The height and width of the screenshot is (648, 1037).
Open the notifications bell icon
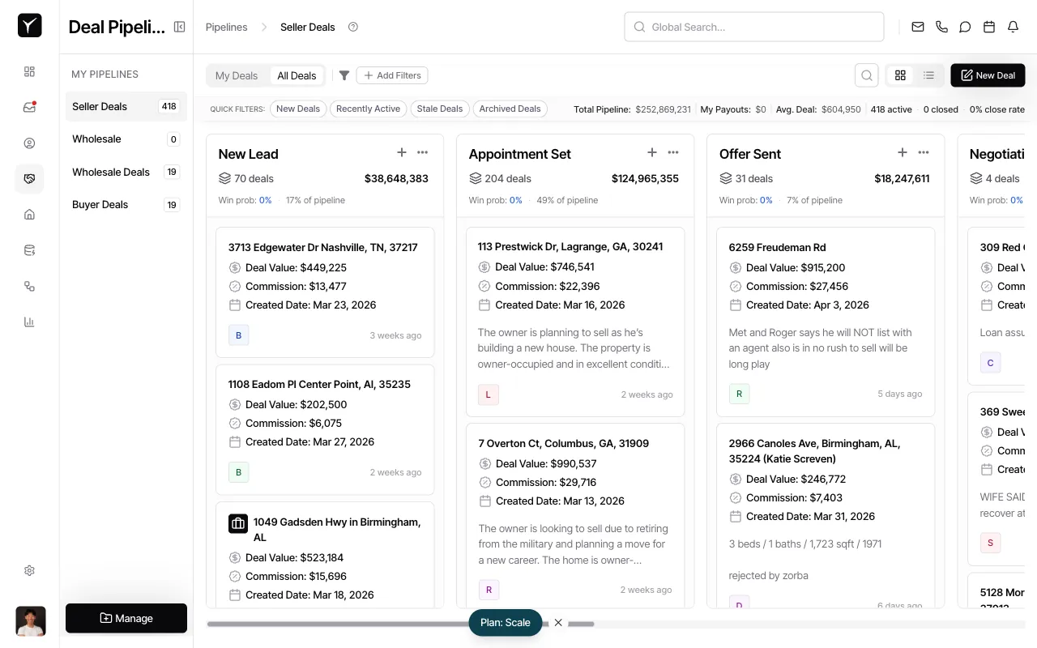(1013, 27)
